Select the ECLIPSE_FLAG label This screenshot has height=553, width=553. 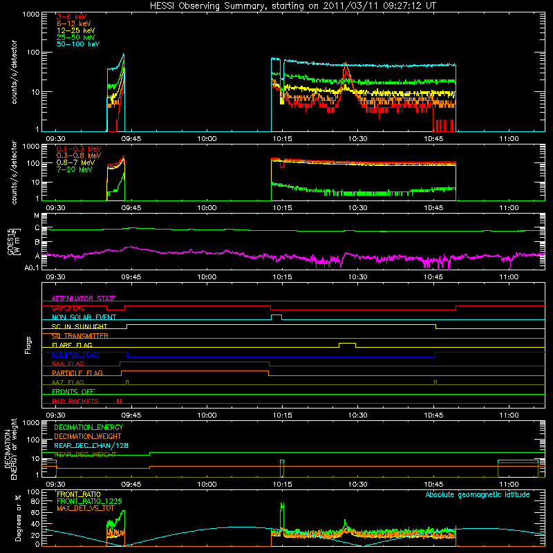(75, 355)
